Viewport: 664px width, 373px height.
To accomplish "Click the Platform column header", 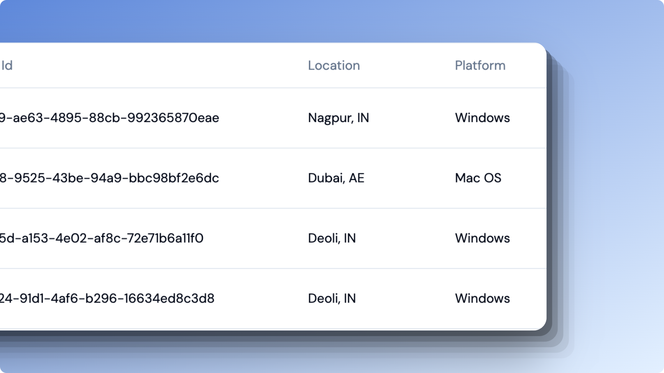I will click(x=480, y=65).
